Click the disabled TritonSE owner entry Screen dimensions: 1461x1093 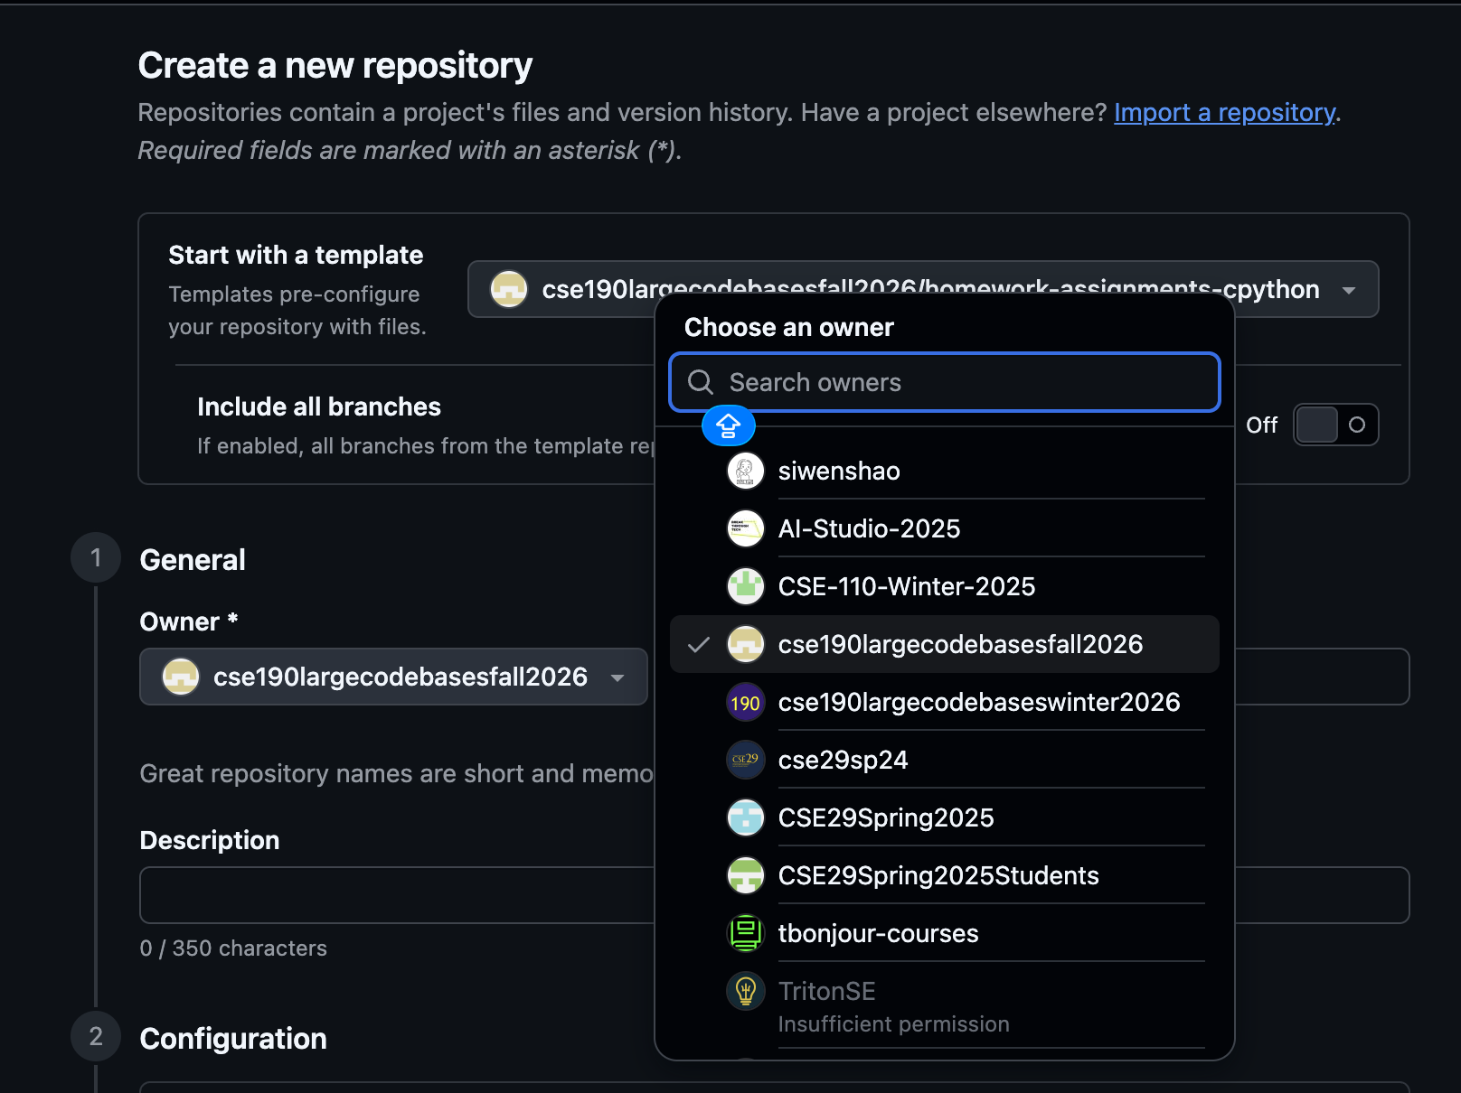point(945,1006)
